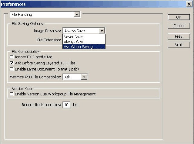This screenshot has height=144, width=194.
Task: Click the Image Previews combo box
Action: point(83,31)
